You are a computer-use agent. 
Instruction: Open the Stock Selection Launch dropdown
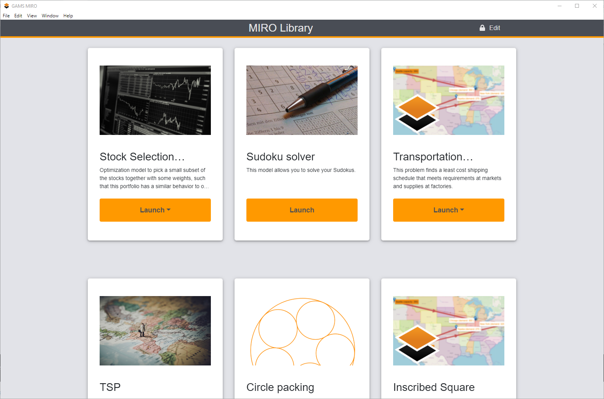point(155,210)
